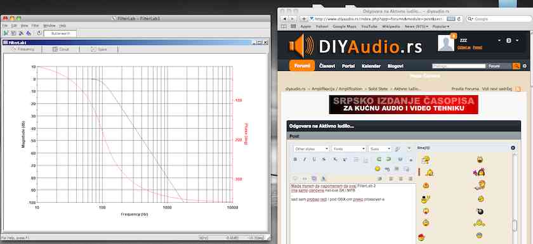Click inside the post message text area

click(353, 214)
